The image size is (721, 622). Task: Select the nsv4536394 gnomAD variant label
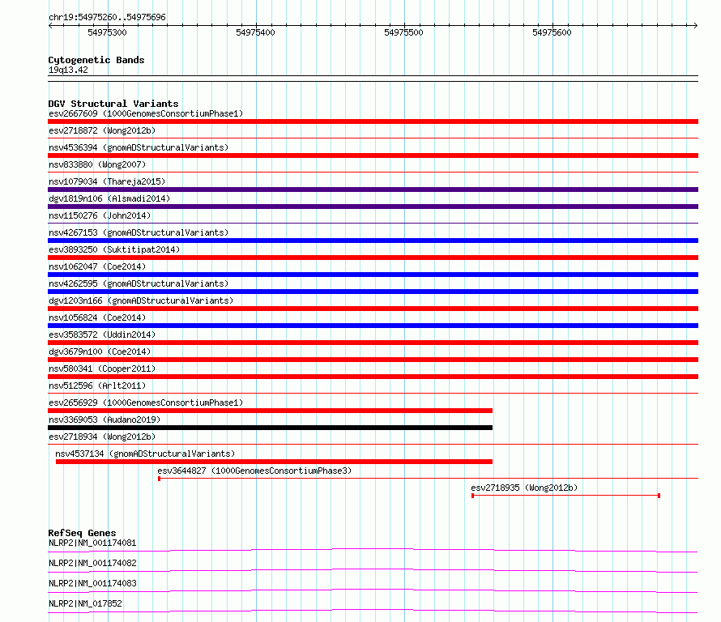[x=139, y=147]
